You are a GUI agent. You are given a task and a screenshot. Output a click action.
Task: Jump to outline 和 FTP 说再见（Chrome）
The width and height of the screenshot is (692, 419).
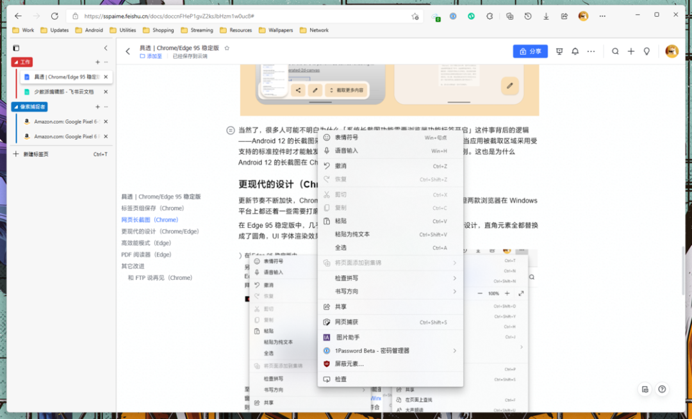160,278
